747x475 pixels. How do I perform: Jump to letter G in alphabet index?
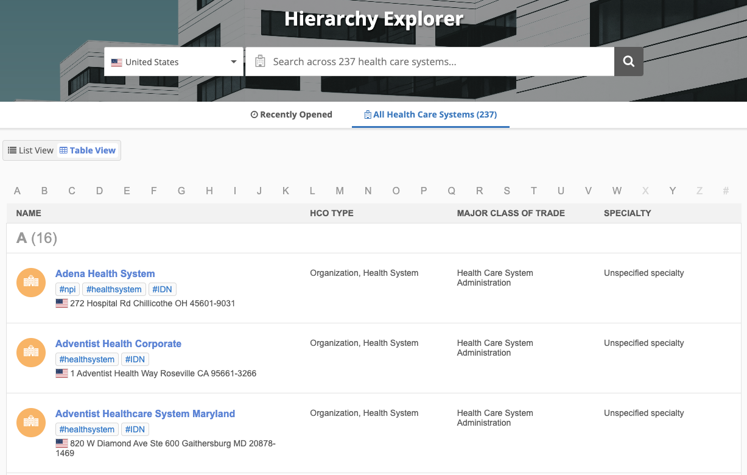point(181,191)
